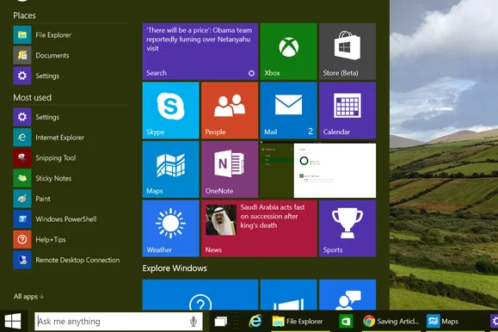
Task: Launch Internet Explorer from Most used
Action: [x=71, y=138]
